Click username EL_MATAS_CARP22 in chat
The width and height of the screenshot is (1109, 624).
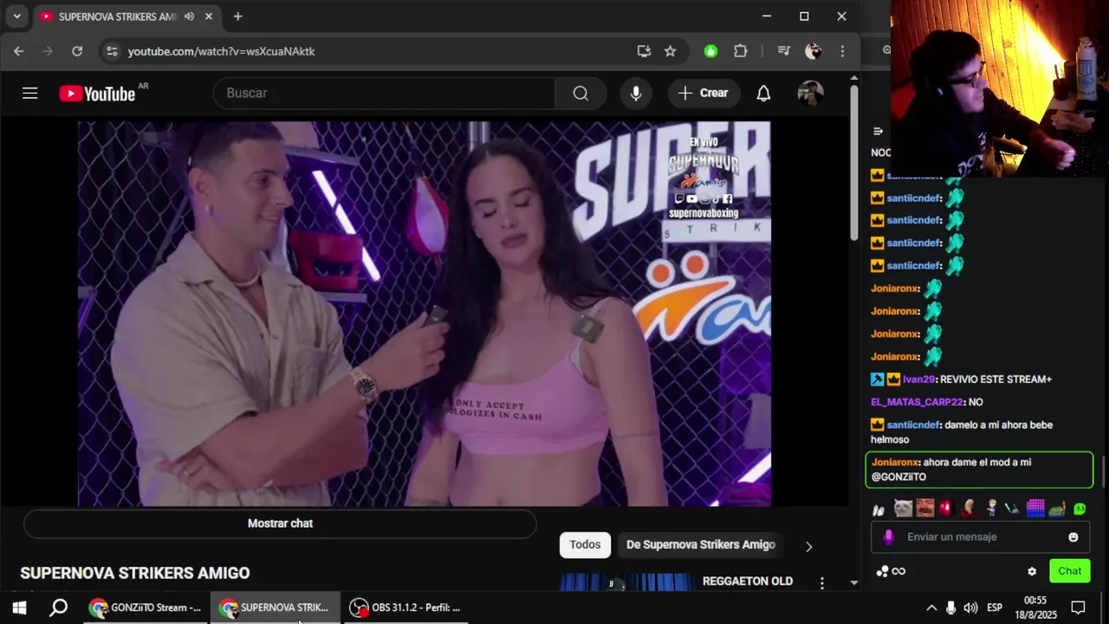click(917, 402)
